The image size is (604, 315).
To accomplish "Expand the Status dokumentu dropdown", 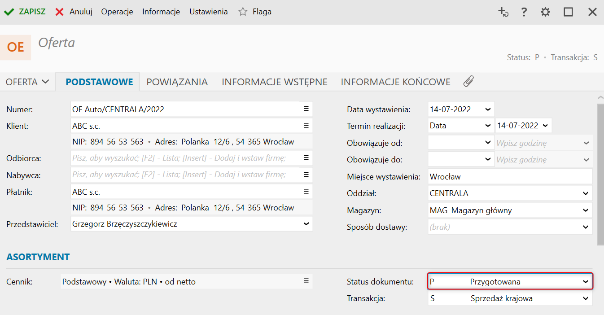I will pos(585,282).
